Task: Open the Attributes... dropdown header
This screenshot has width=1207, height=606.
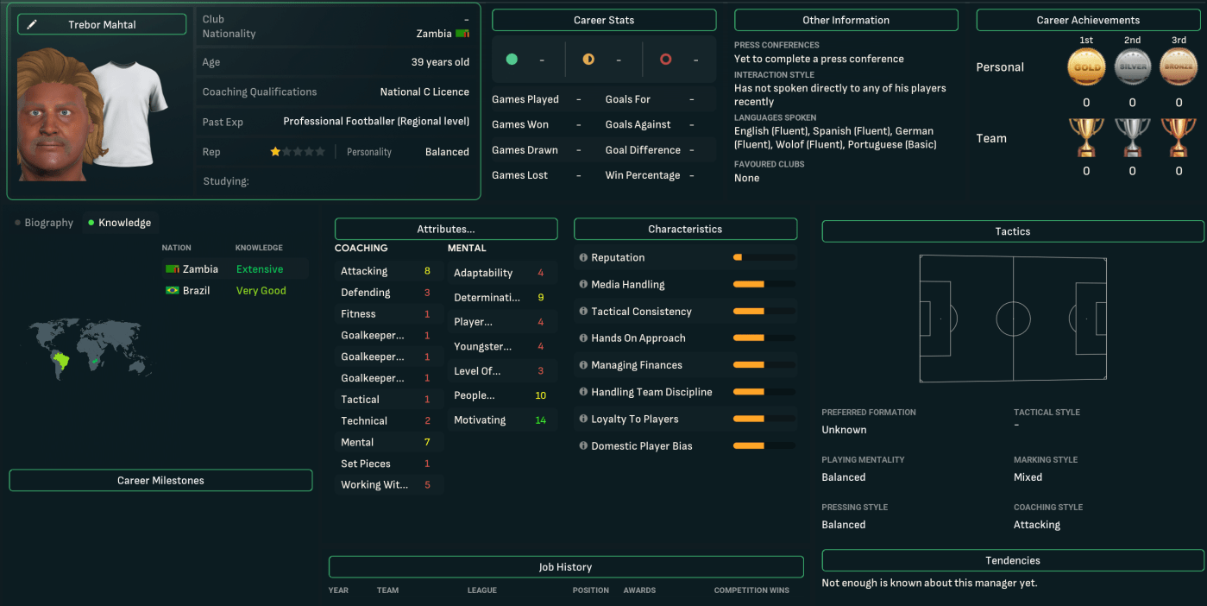Action: tap(446, 229)
